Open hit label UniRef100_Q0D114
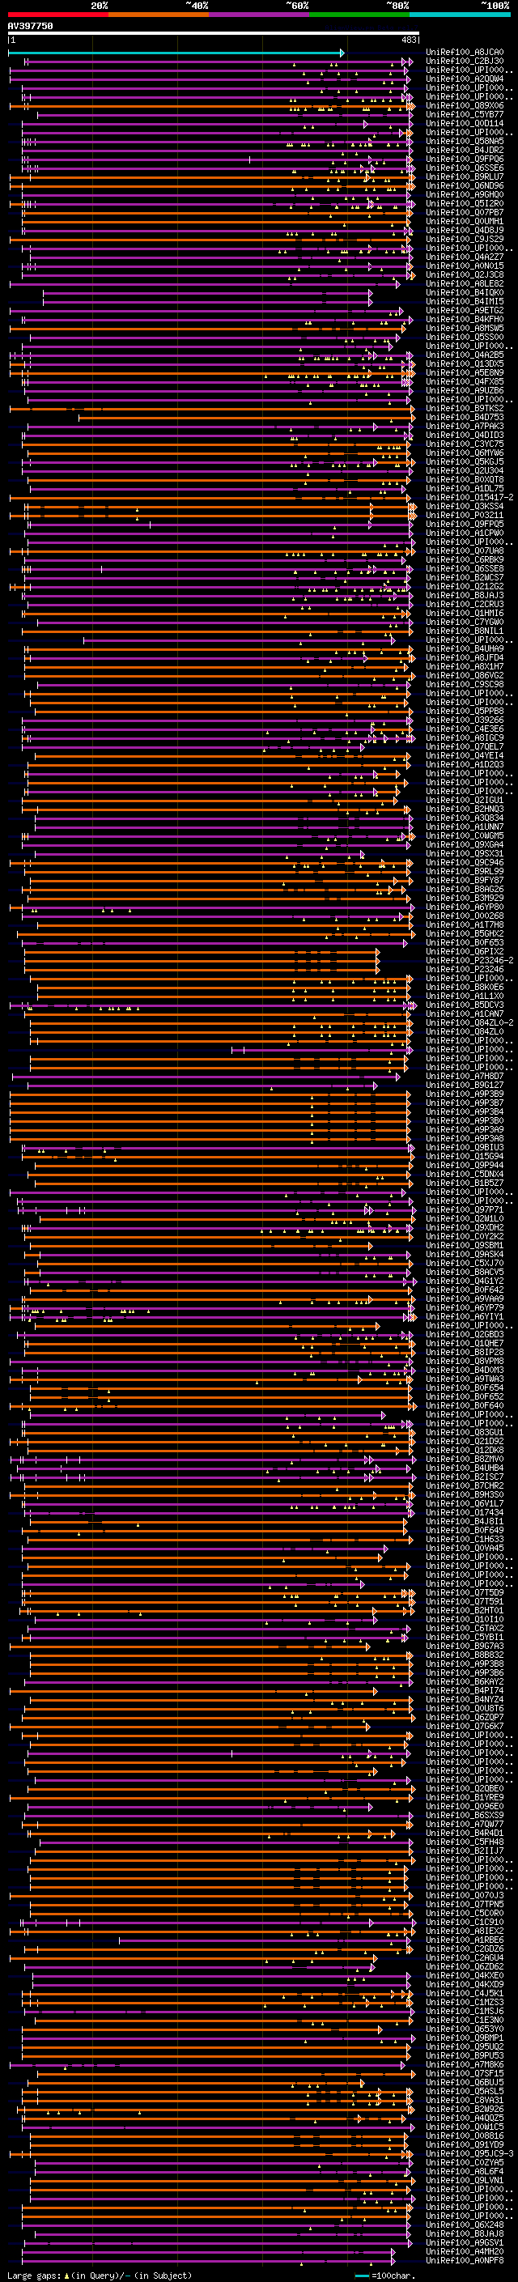Screen dimensions: 518x2282 [465, 123]
